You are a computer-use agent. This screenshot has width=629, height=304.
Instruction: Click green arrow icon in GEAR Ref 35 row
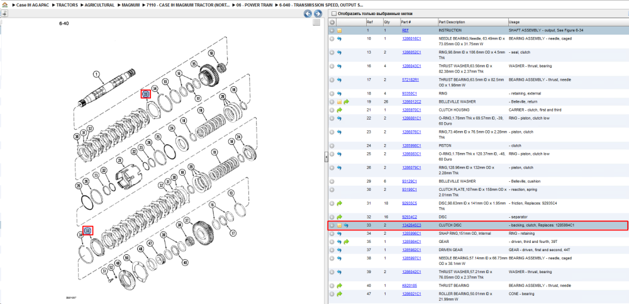coord(346,242)
